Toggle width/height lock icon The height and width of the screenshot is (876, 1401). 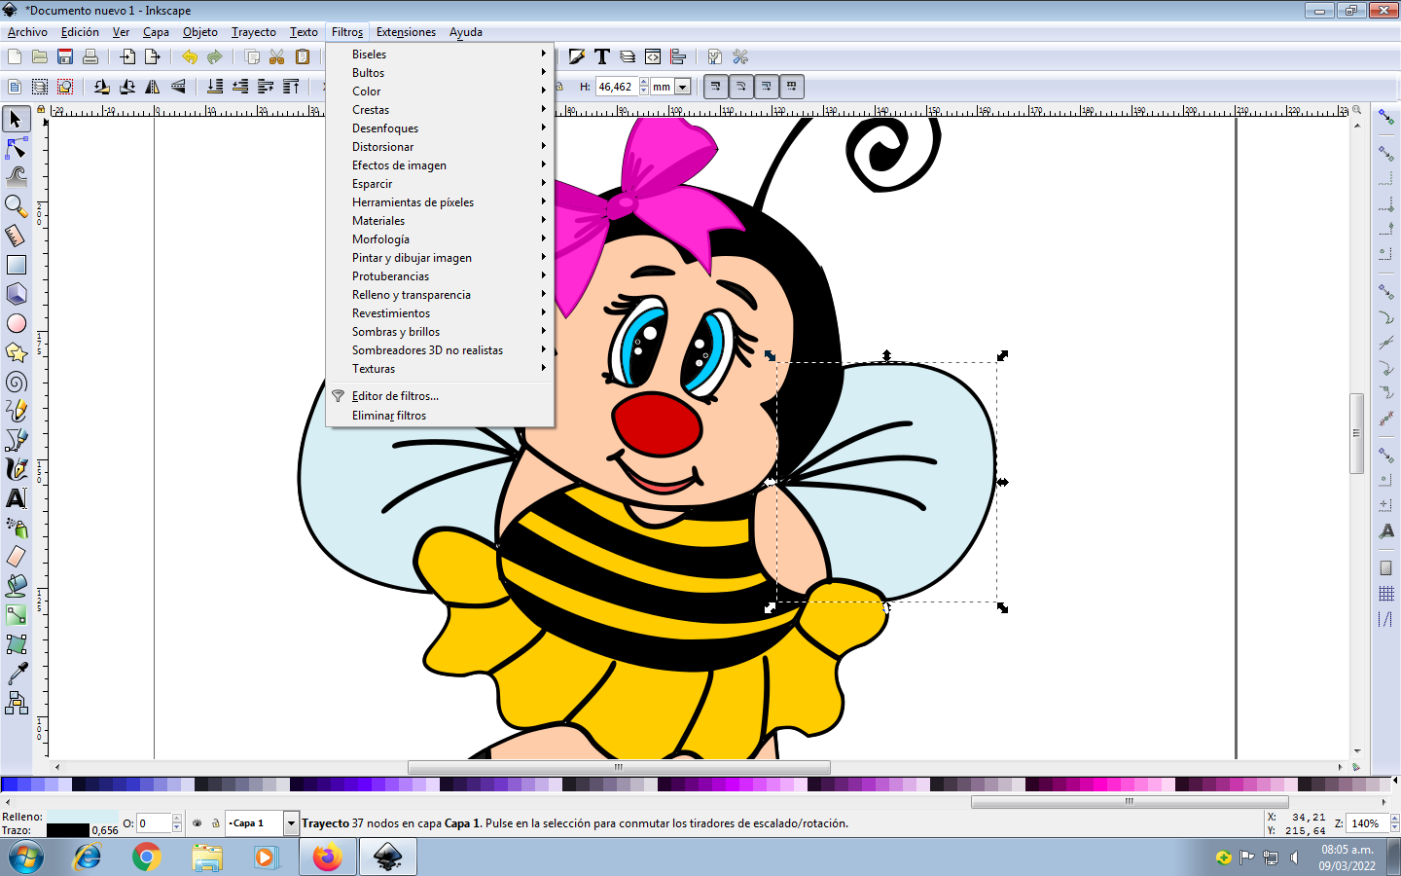[559, 87]
